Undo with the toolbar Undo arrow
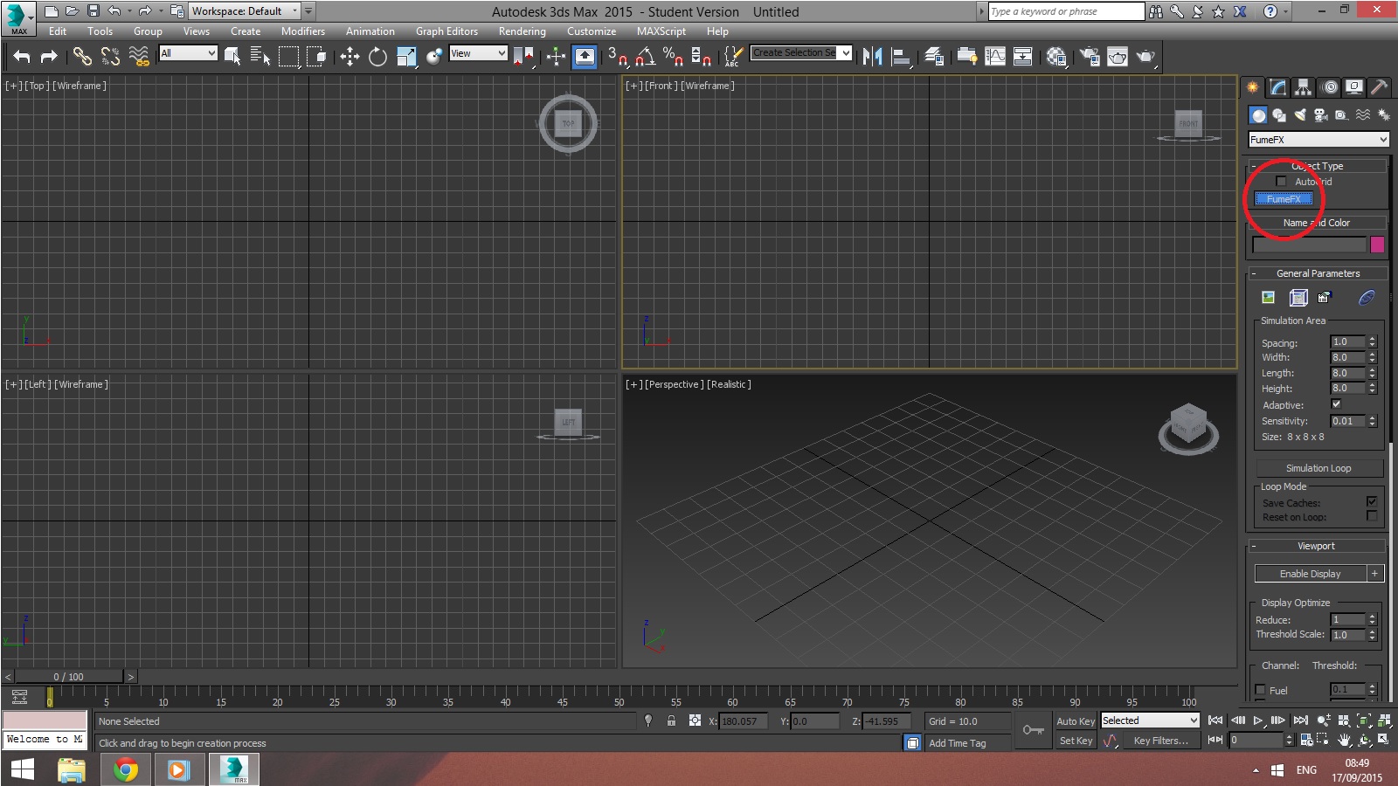This screenshot has height=786, width=1398. click(x=22, y=57)
